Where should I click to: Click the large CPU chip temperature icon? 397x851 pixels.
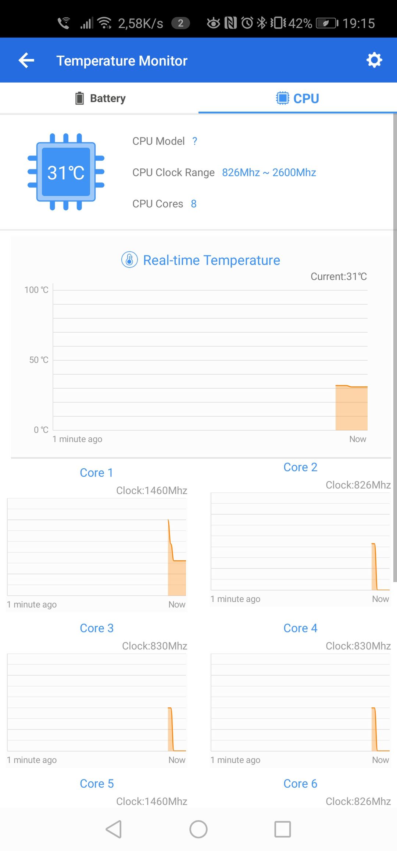coord(66,172)
